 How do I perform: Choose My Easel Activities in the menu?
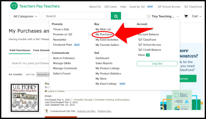pos(107,39)
